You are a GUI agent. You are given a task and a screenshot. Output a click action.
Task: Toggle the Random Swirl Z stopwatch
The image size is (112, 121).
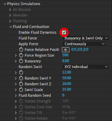pos(21,84)
